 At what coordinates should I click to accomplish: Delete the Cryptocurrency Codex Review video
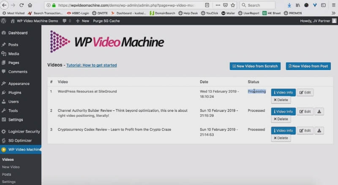pos(281,138)
